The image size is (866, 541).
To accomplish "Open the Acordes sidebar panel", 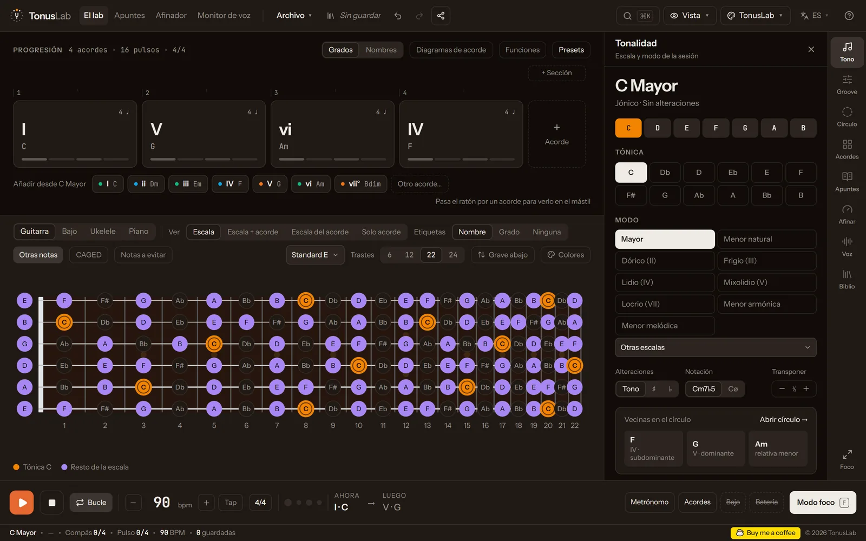I will pyautogui.click(x=847, y=149).
